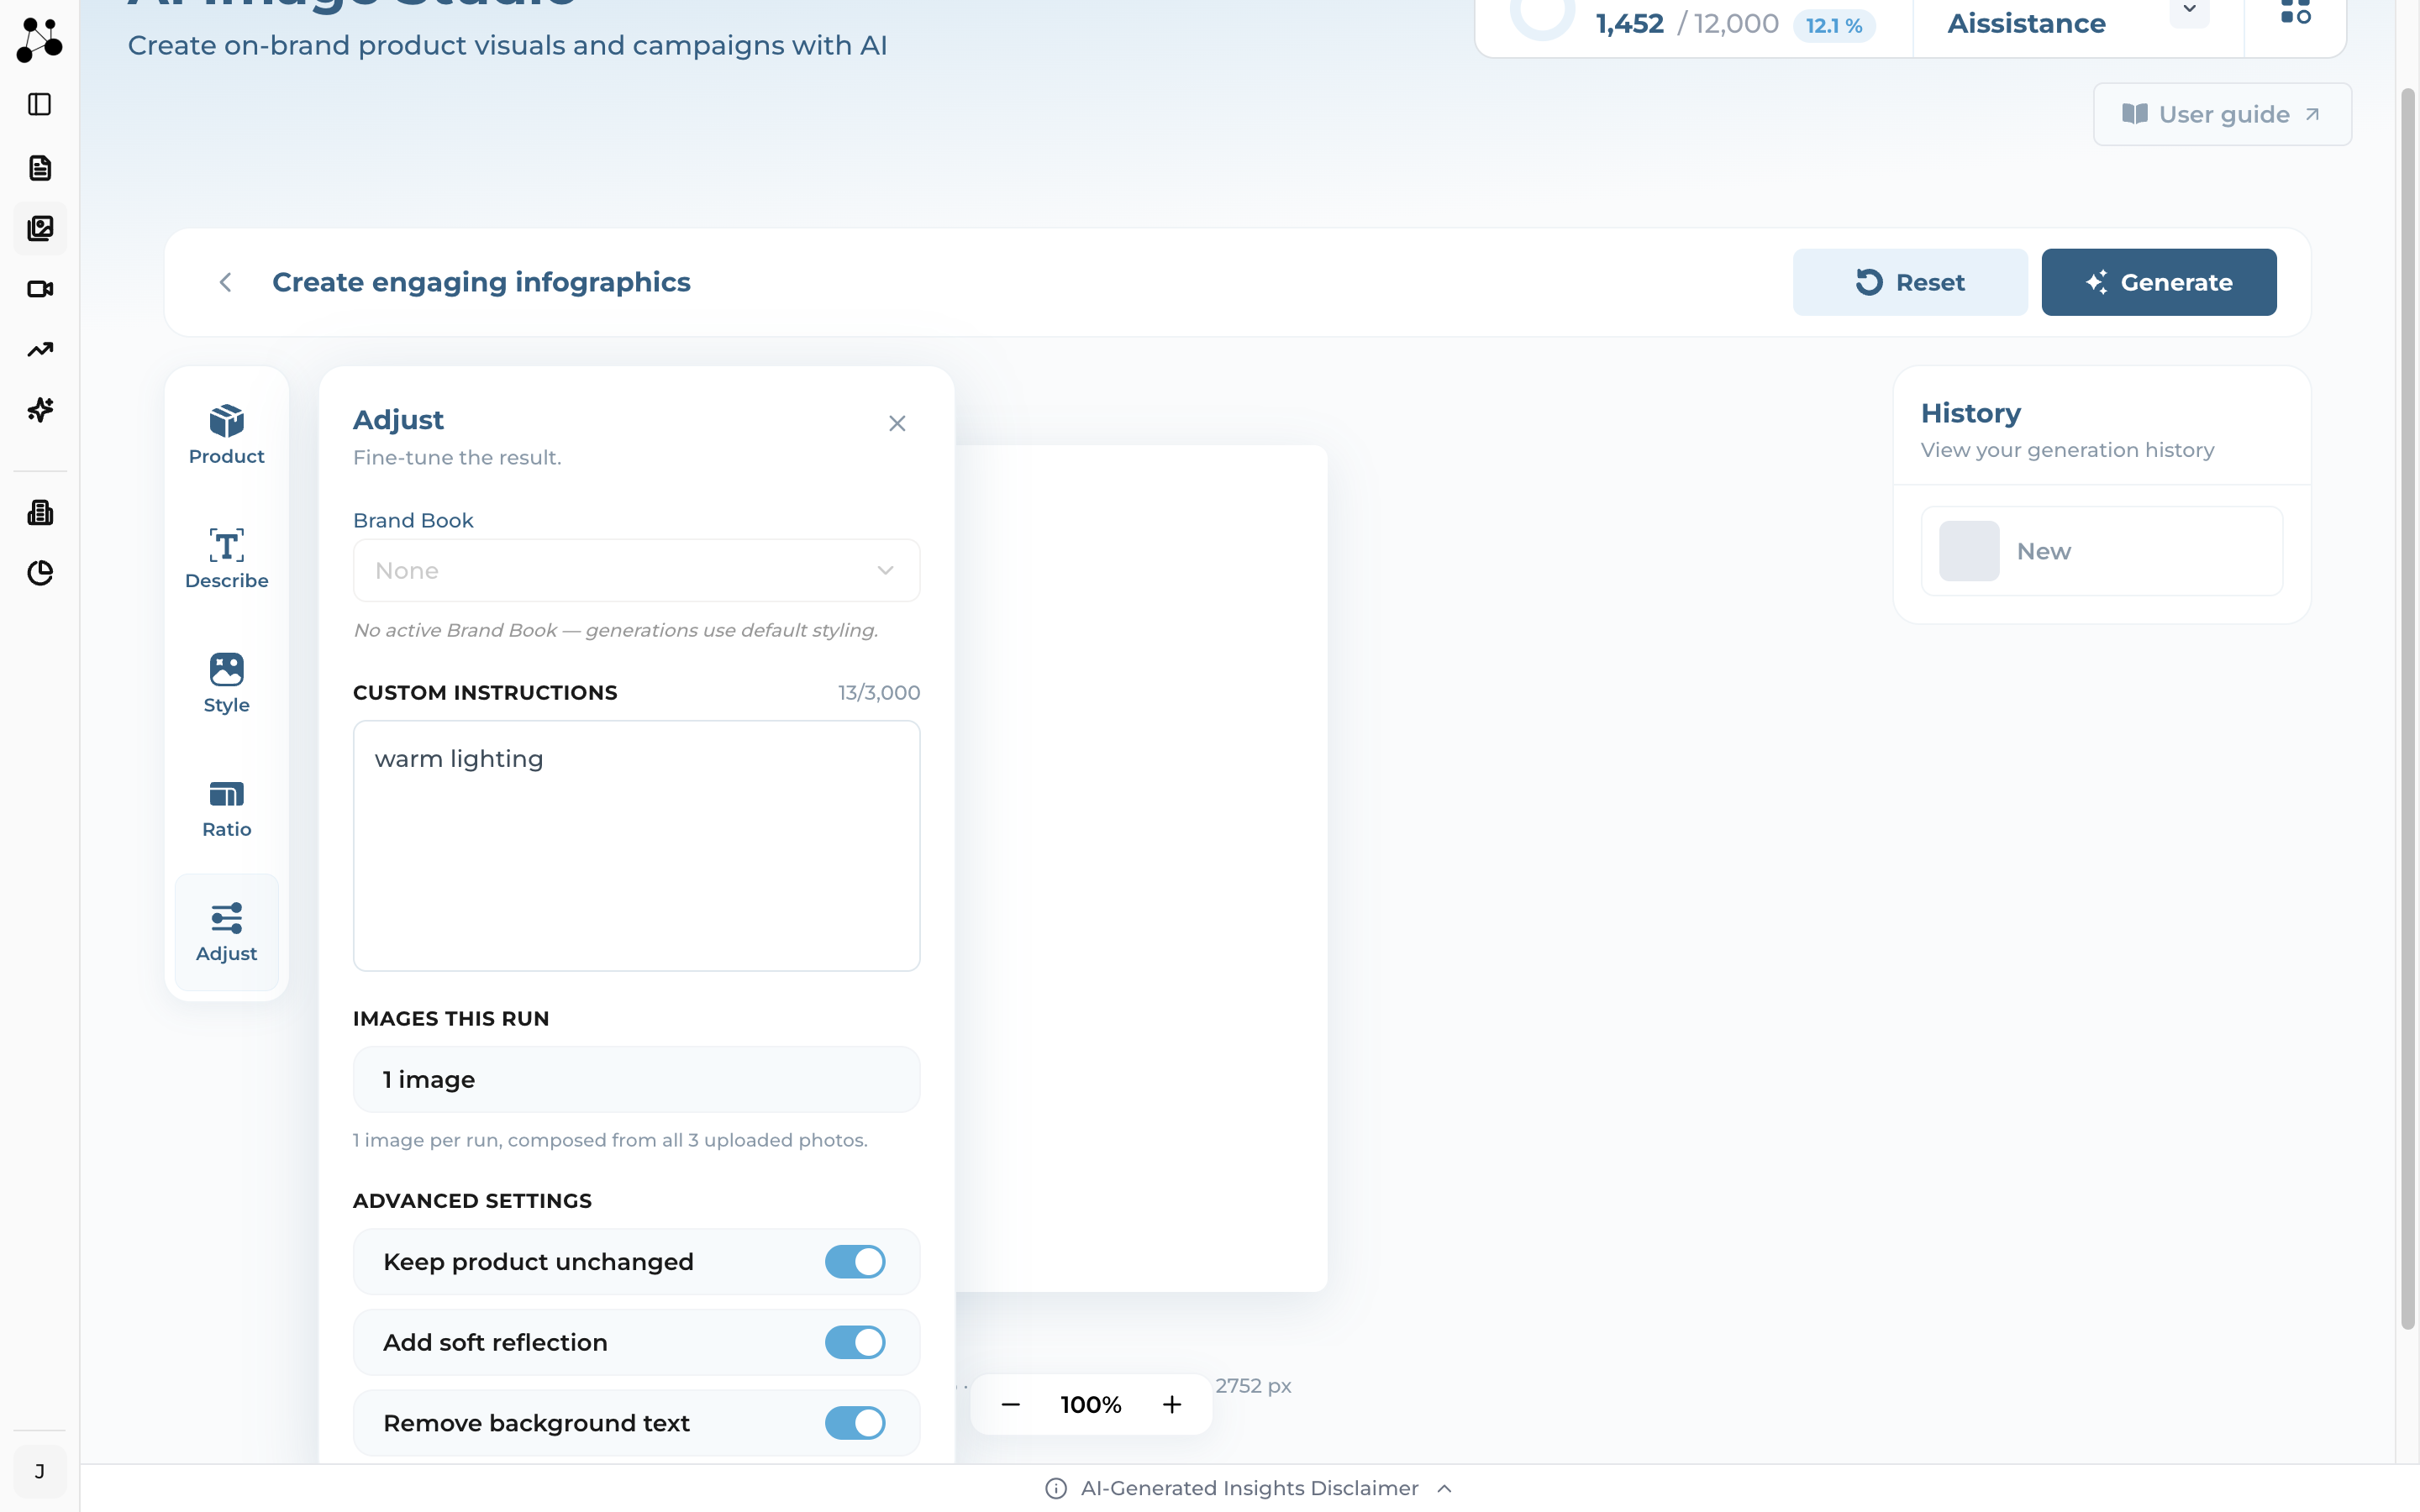Open the apps grid icon at top right
Image resolution: width=2420 pixels, height=1512 pixels.
point(2295,12)
